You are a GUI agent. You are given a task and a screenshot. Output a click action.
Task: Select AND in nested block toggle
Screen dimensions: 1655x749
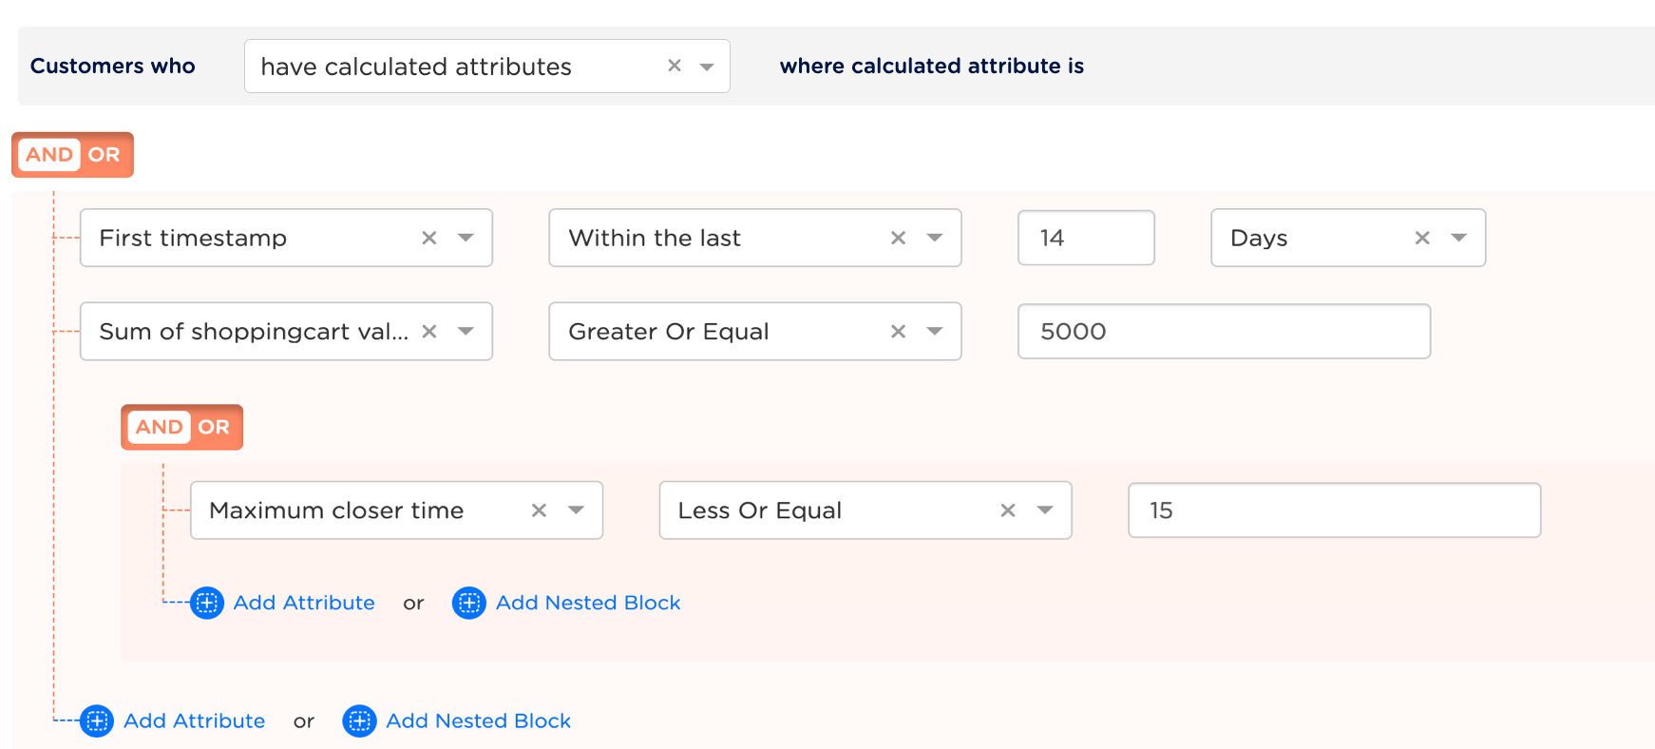(x=159, y=427)
